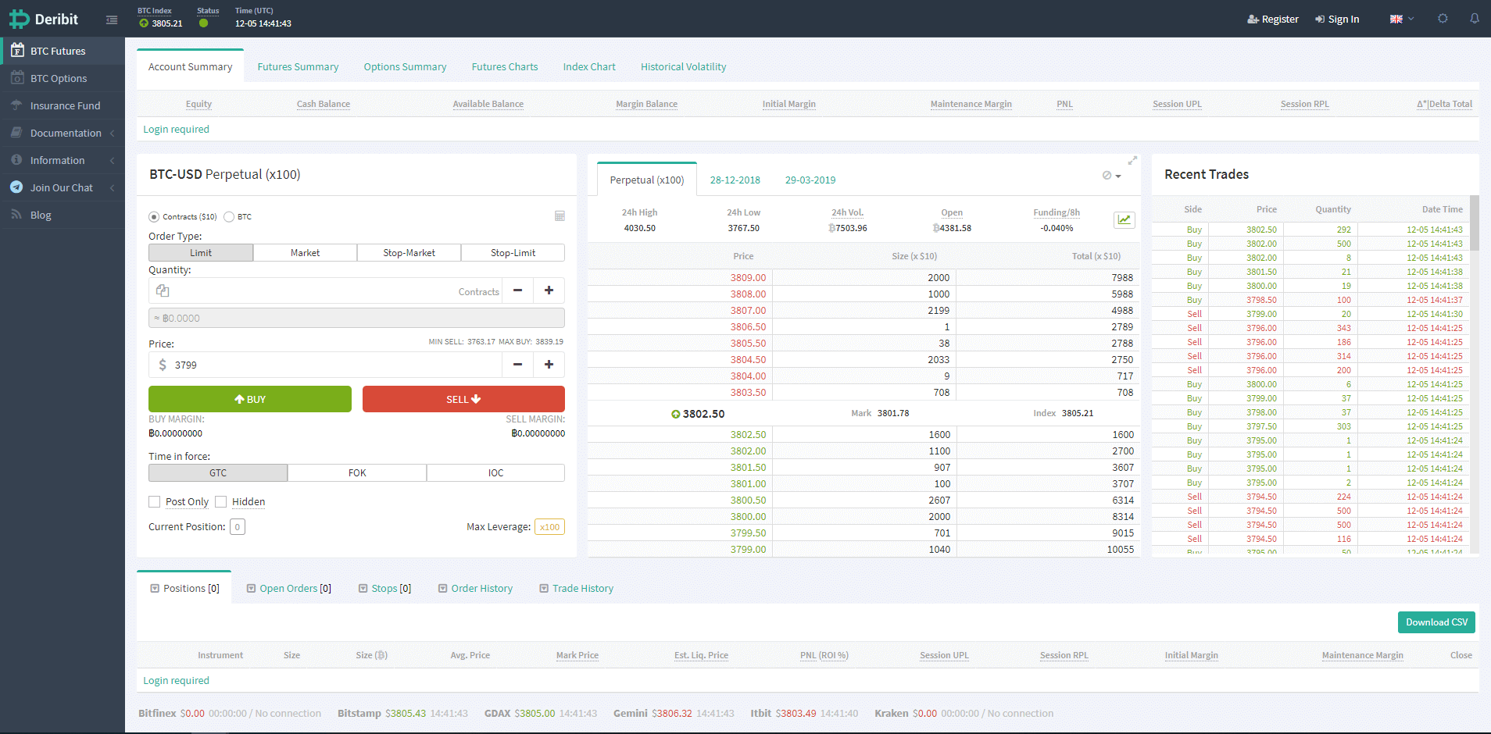Switch to the Futures Charts tab

pos(504,67)
